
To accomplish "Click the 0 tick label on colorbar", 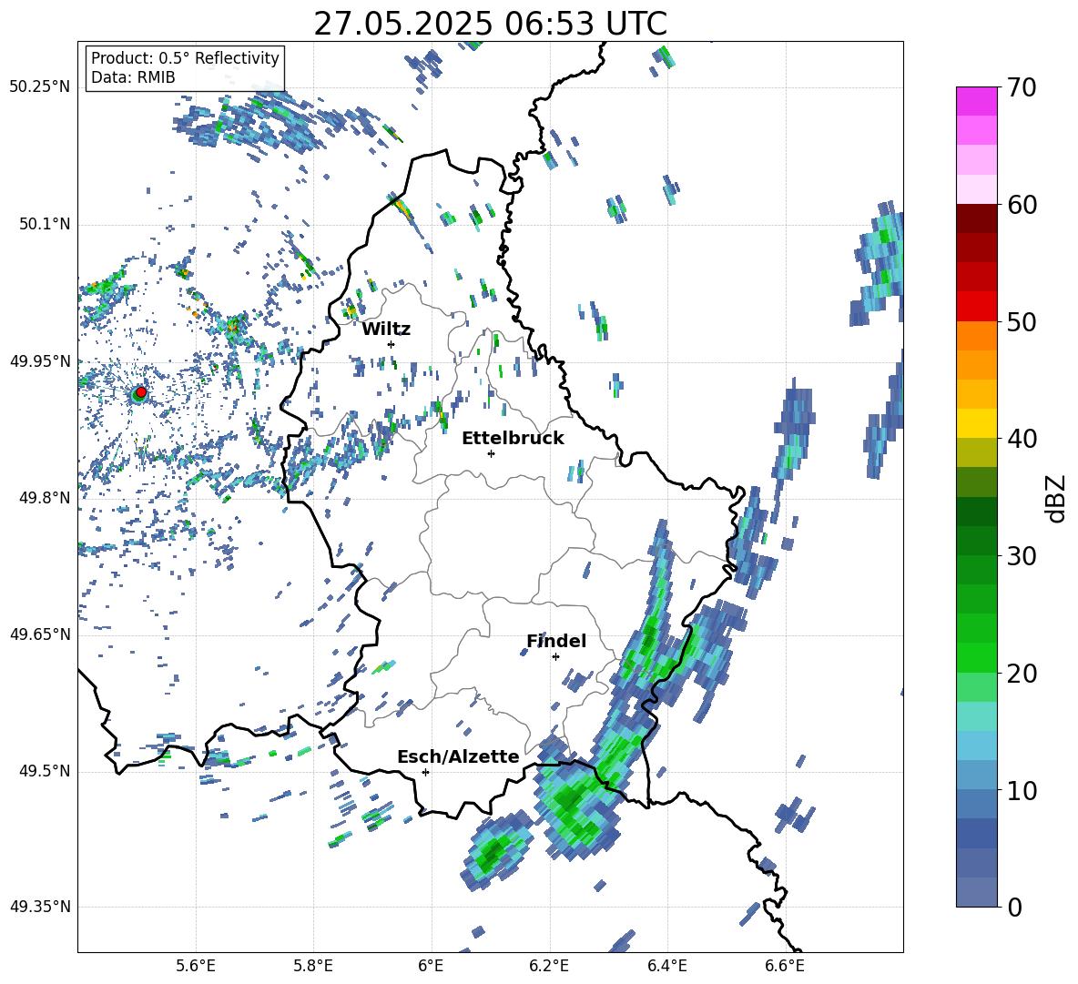I will click(1014, 908).
